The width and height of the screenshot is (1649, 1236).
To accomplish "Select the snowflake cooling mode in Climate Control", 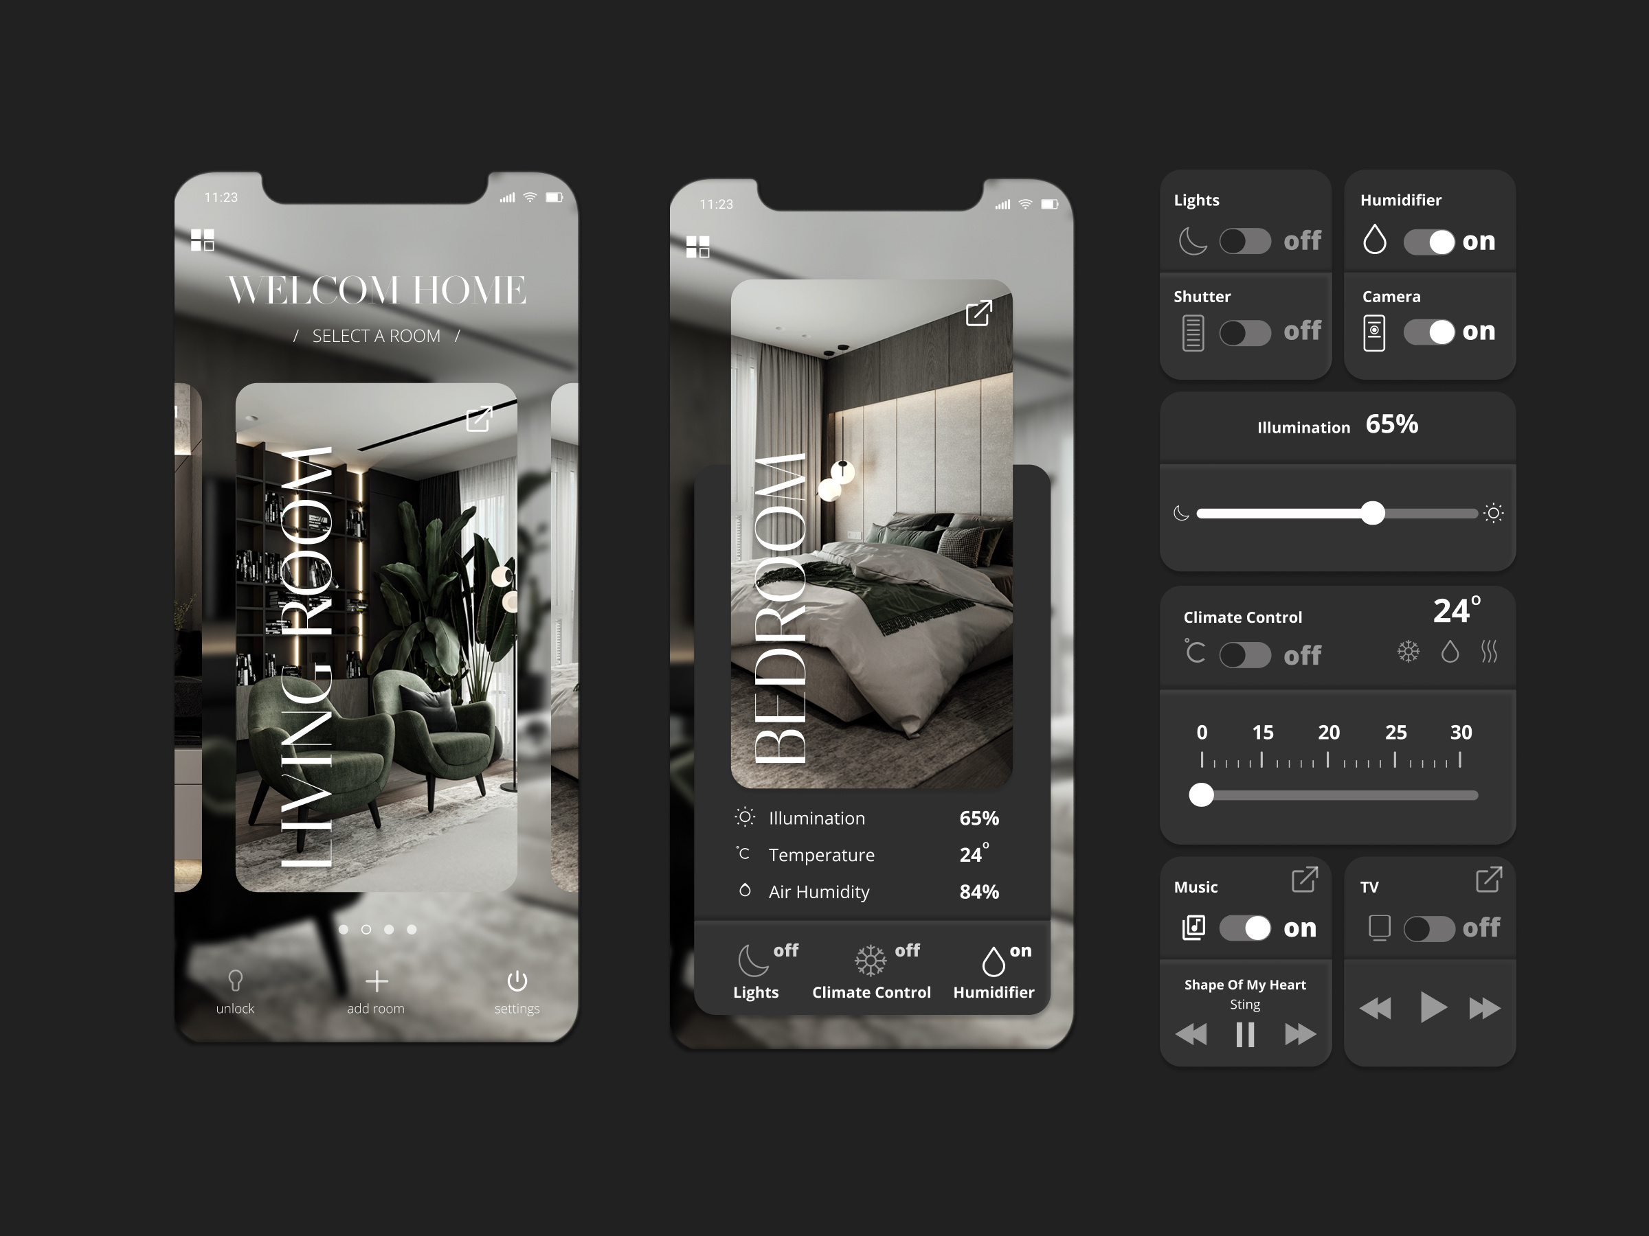I will click(x=1409, y=652).
